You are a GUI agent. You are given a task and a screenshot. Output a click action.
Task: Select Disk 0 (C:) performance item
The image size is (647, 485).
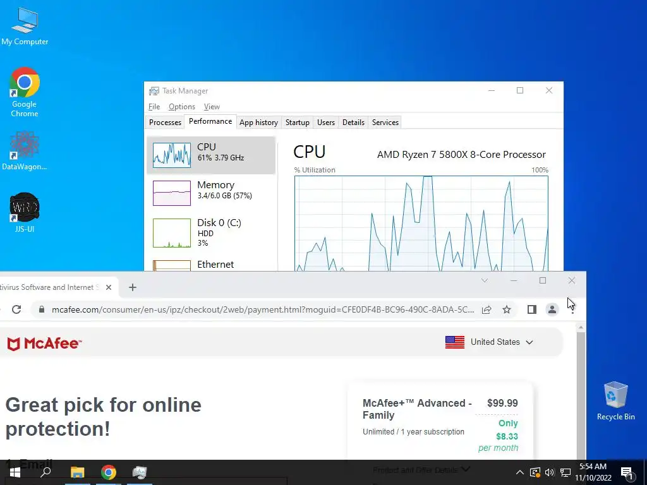211,232
